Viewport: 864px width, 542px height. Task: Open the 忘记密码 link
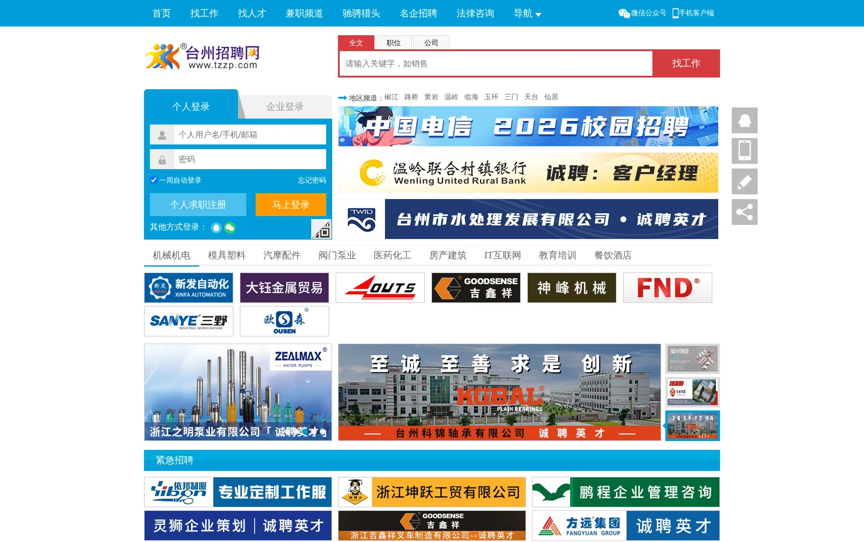312,180
